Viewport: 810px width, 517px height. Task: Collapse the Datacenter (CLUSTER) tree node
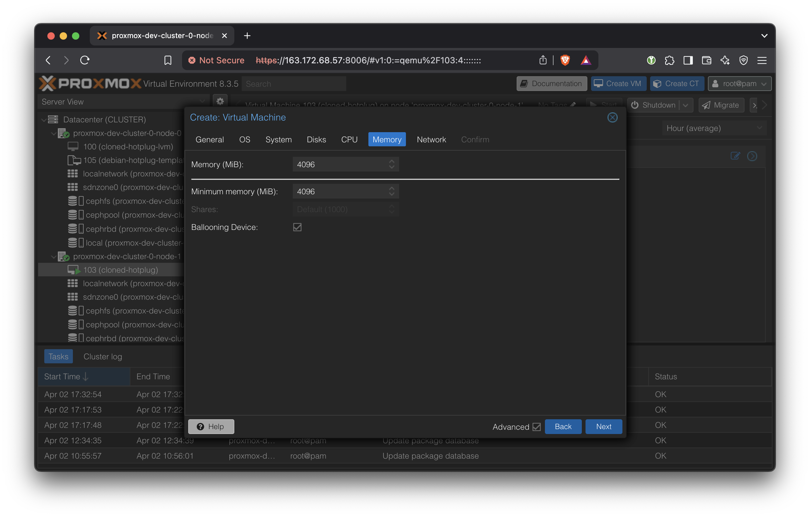click(x=44, y=120)
